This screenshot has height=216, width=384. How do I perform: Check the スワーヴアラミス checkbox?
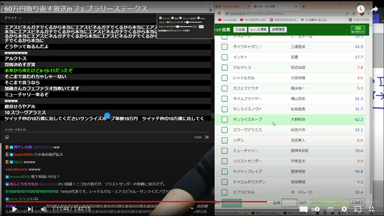click(x=224, y=130)
